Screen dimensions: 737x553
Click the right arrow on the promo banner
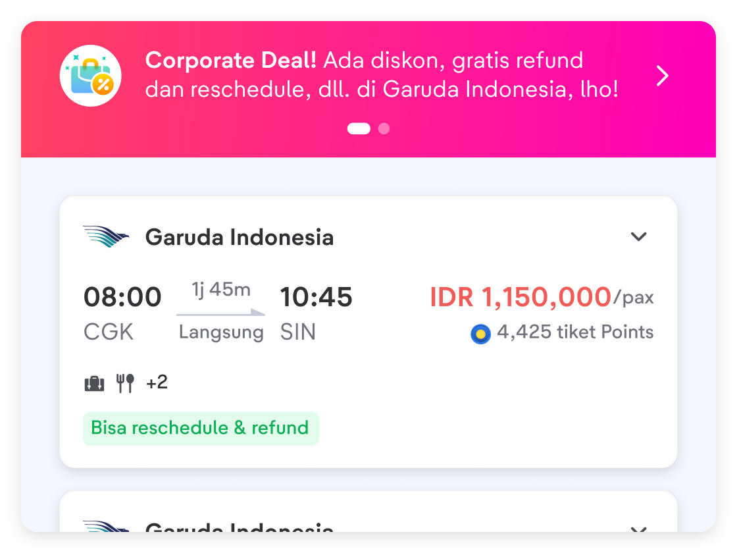point(662,76)
